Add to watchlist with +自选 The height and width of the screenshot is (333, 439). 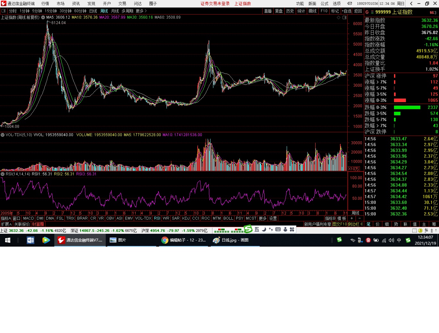click(x=346, y=11)
